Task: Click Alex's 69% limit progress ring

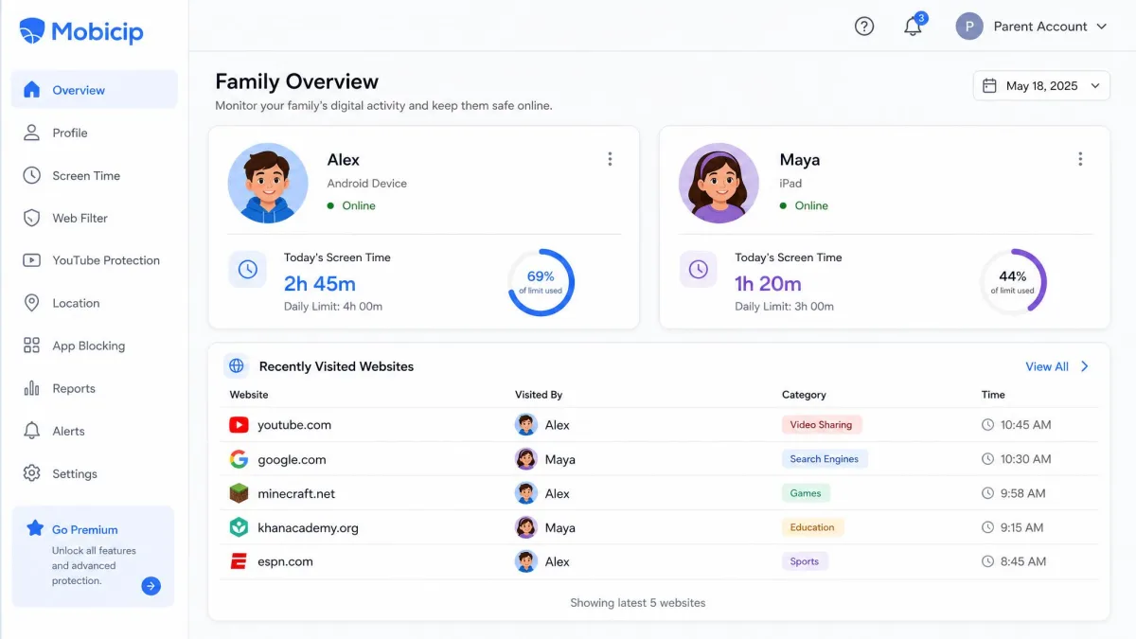Action: pos(541,282)
